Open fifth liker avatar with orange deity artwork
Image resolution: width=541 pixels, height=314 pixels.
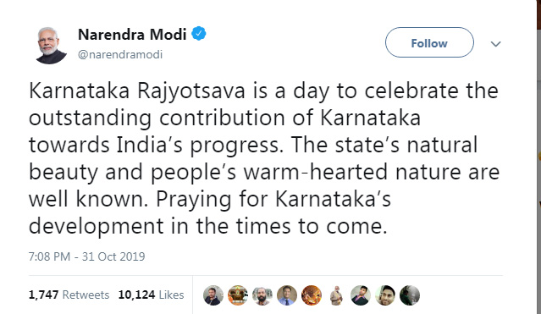(x=312, y=295)
